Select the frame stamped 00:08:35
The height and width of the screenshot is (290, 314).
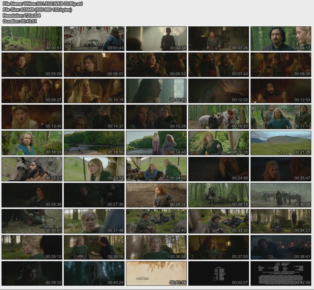click(281, 65)
